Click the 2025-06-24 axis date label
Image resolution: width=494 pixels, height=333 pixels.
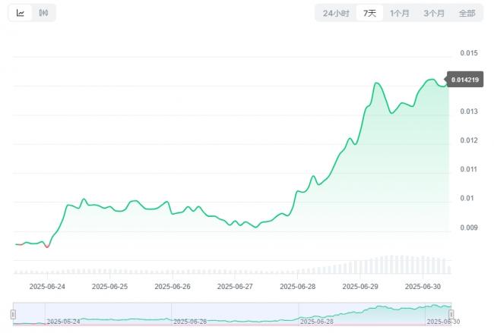(x=47, y=287)
